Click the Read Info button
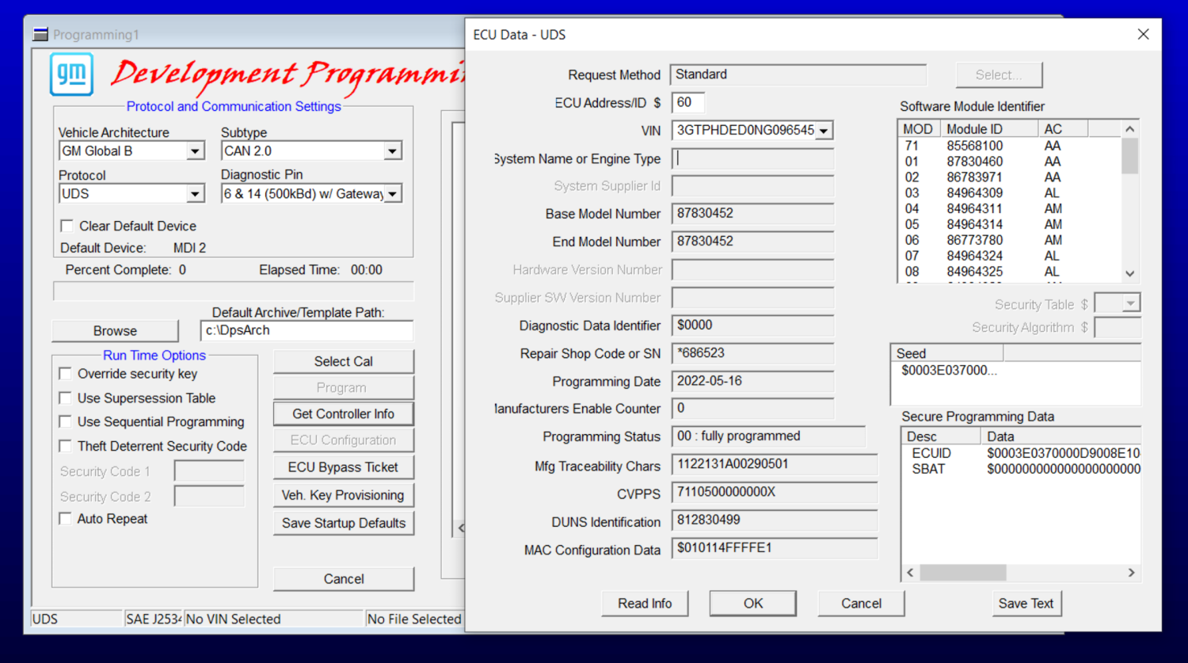 click(645, 604)
